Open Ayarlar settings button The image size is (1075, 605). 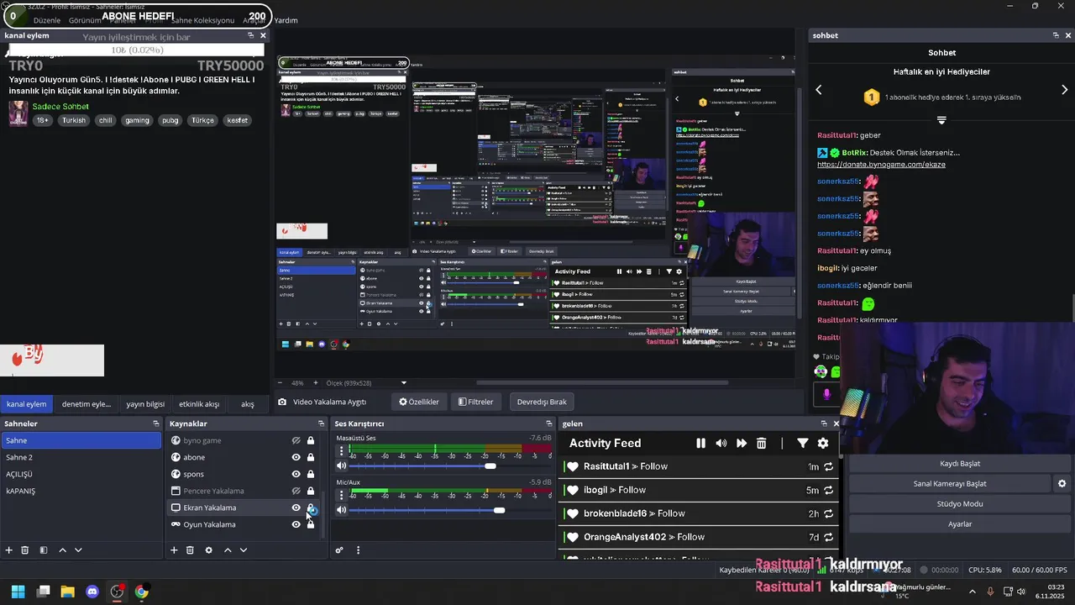(960, 524)
